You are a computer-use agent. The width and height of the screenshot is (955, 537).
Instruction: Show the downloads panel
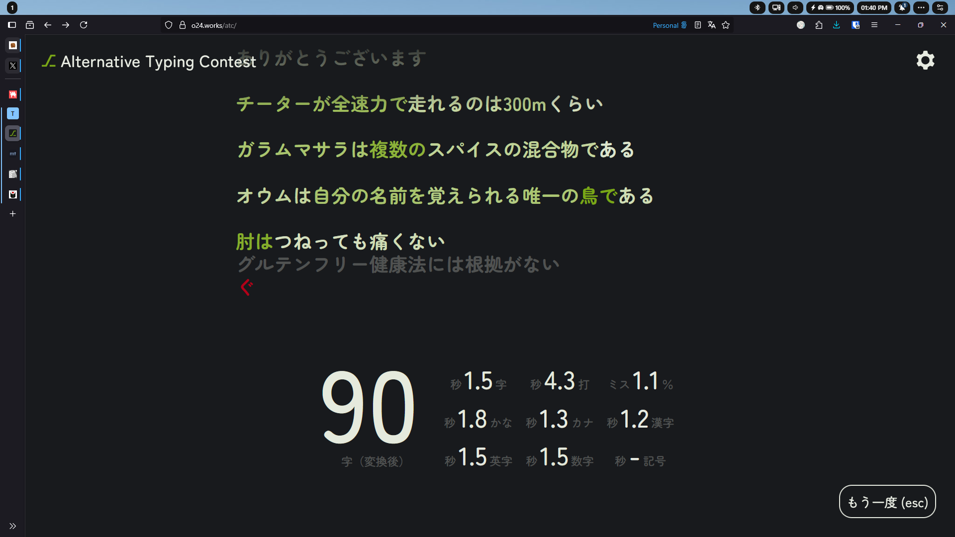[837, 25]
